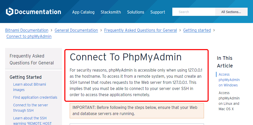Open Learn about Bitnami images link
Viewport: 253px width, 125px height.
tap(30, 87)
